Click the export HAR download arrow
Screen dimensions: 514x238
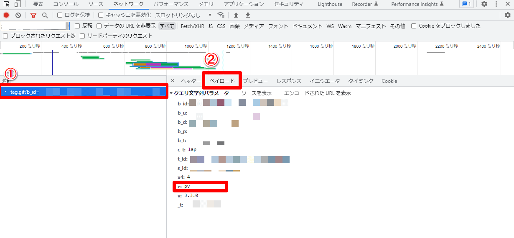(x=248, y=15)
